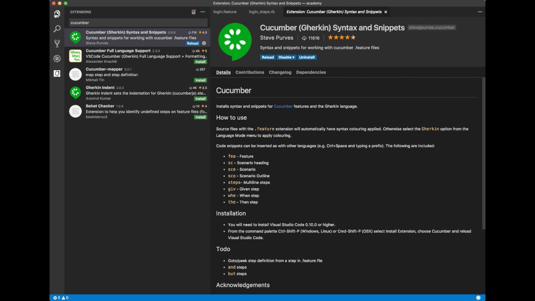
Task: Install the Behat Checker extension
Action: [x=200, y=117]
